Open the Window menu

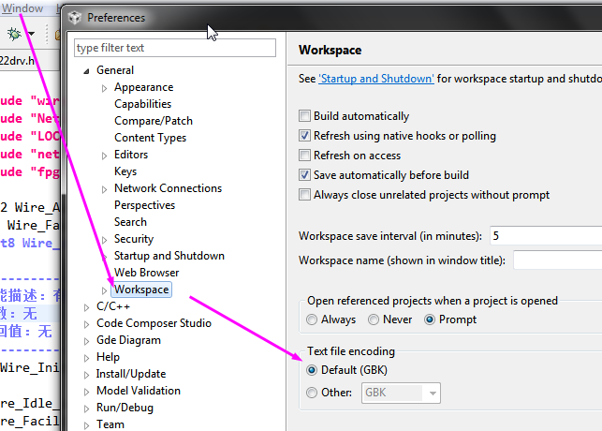coord(22,8)
